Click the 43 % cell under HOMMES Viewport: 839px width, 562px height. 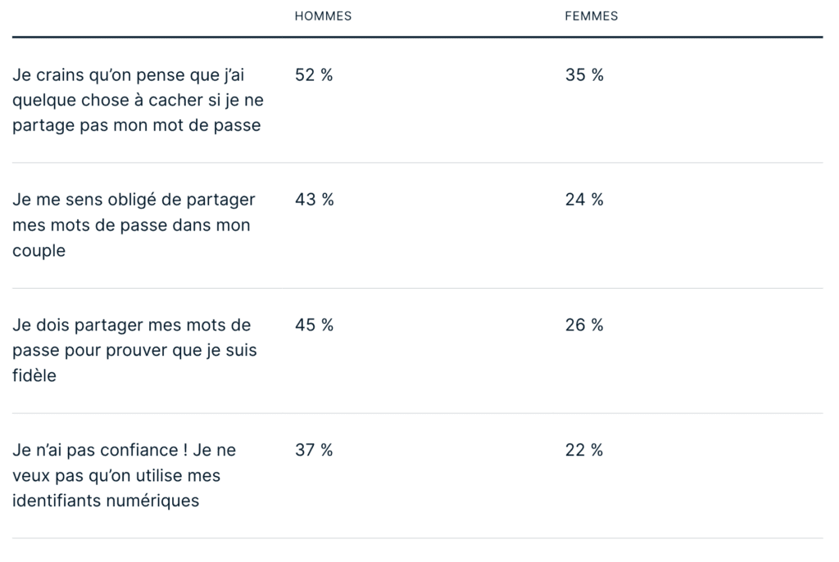click(314, 200)
